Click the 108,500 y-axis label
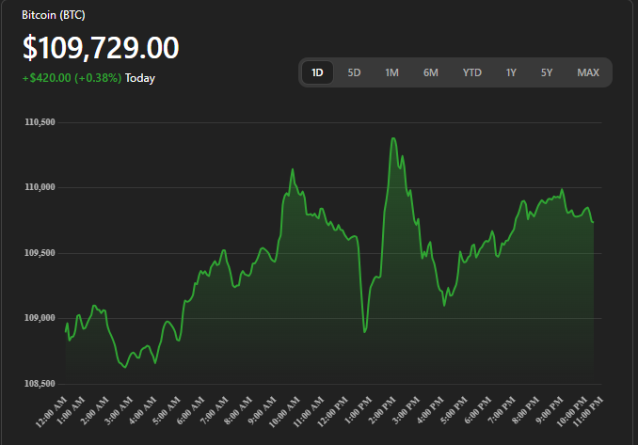638x445 pixels. pyautogui.click(x=40, y=384)
